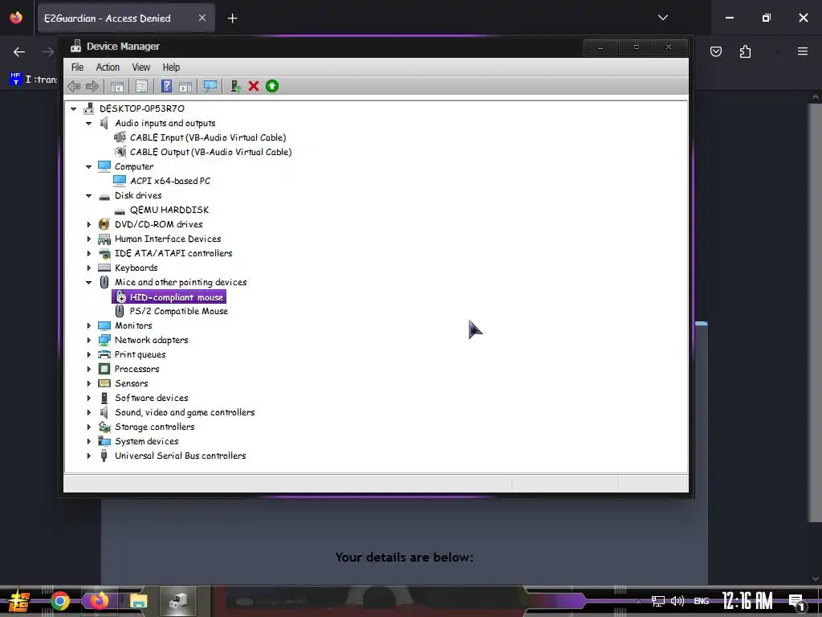Open the Action menu
This screenshot has width=822, height=617.
108,67
